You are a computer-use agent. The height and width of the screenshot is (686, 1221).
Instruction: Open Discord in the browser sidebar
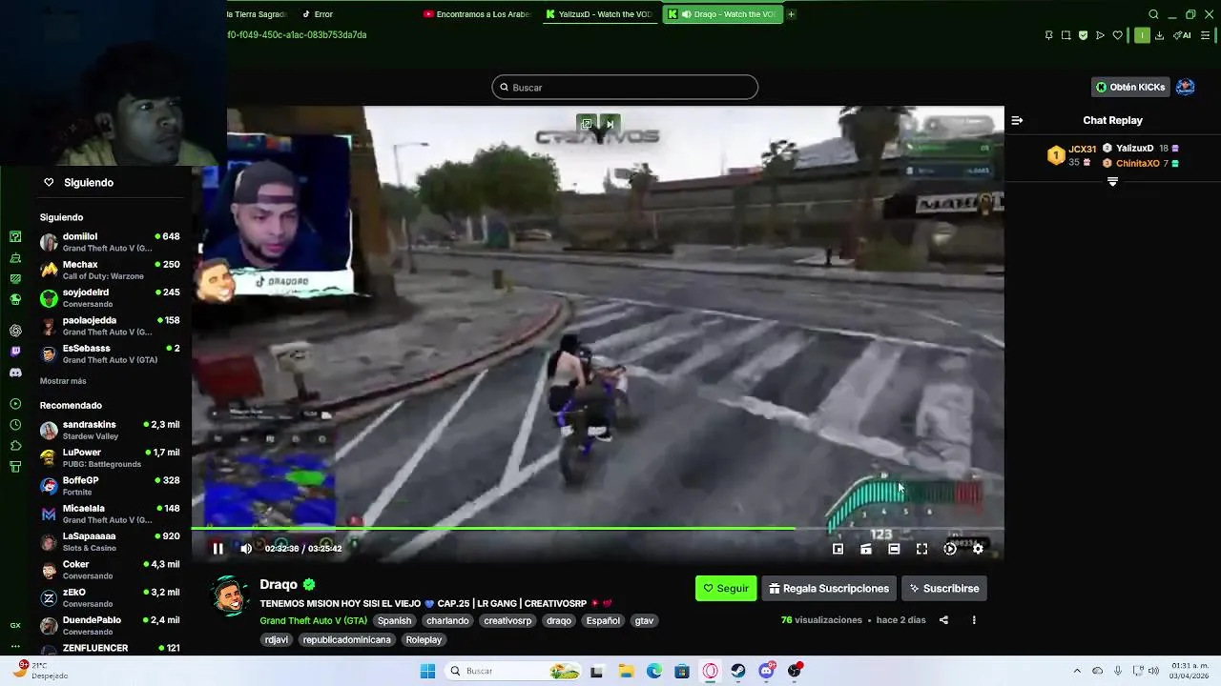[15, 373]
